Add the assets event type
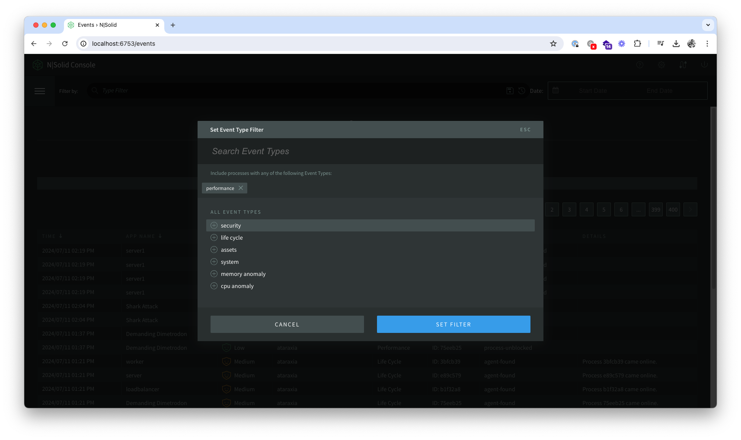Viewport: 741px width, 440px height. pyautogui.click(x=214, y=250)
